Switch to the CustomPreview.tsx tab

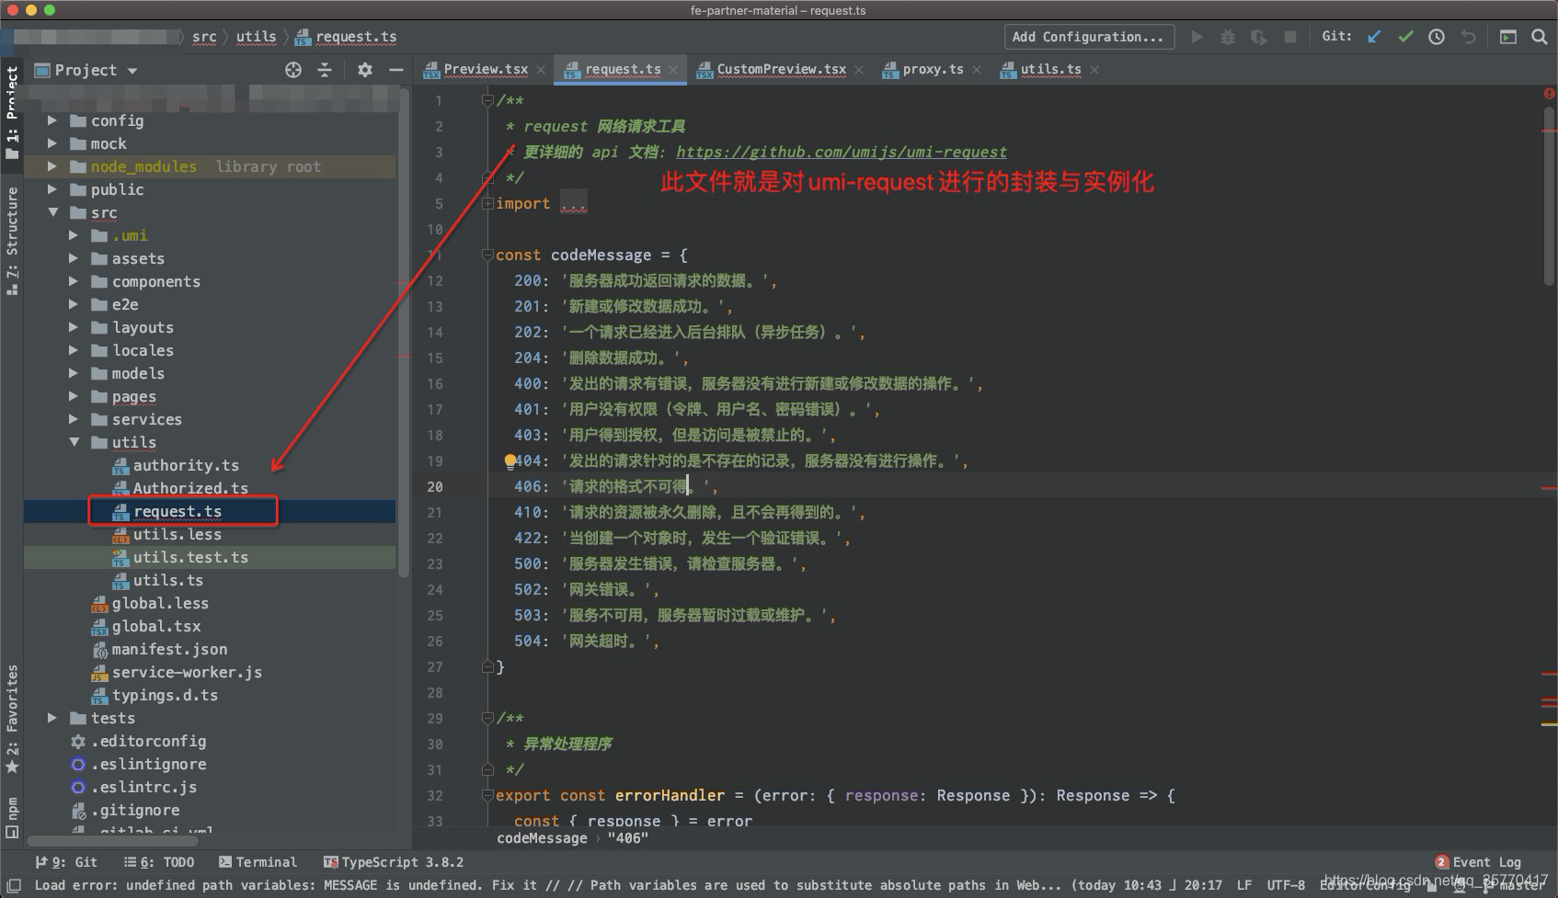click(780, 69)
